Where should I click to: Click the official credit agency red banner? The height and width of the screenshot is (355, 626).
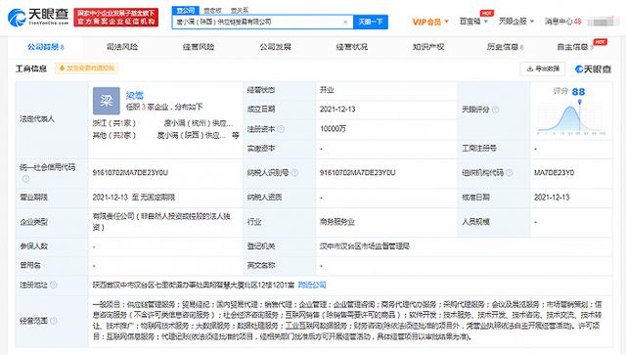tap(115, 18)
